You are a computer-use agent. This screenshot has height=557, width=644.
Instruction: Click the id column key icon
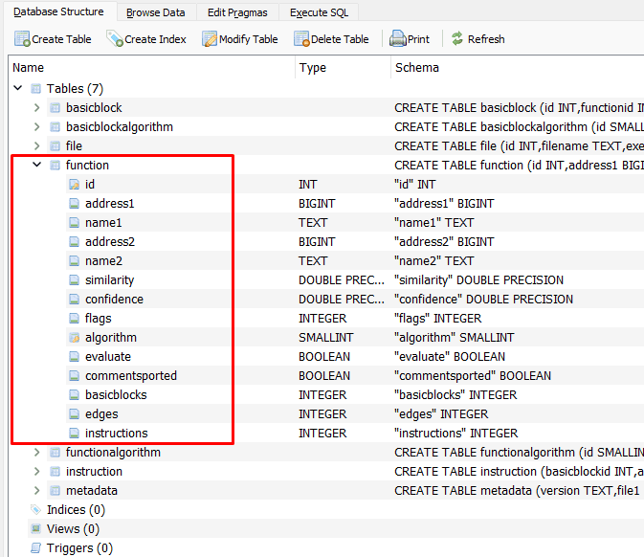pyautogui.click(x=74, y=185)
